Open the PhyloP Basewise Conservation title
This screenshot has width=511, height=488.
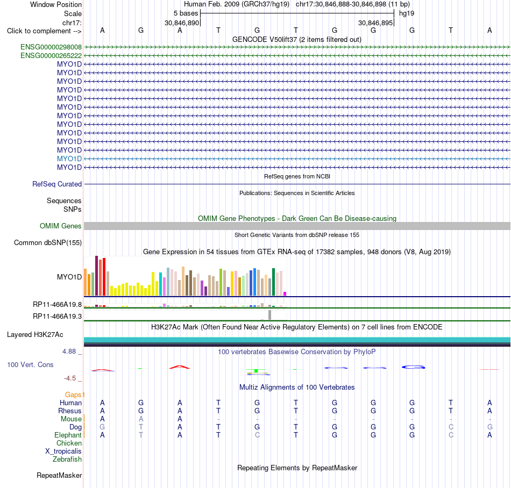pos(297,352)
